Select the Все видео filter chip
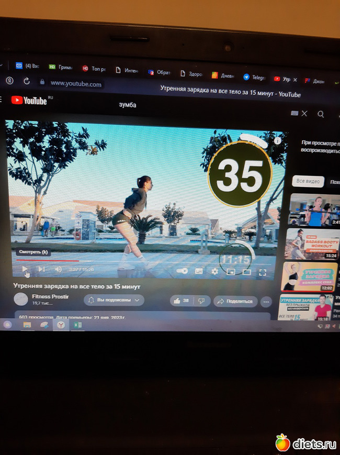The width and height of the screenshot is (340, 455). [x=308, y=181]
